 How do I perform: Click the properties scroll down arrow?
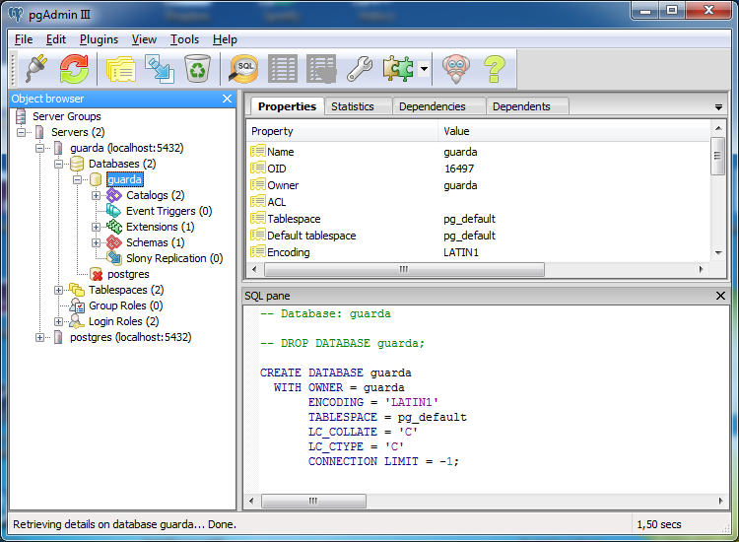(718, 253)
